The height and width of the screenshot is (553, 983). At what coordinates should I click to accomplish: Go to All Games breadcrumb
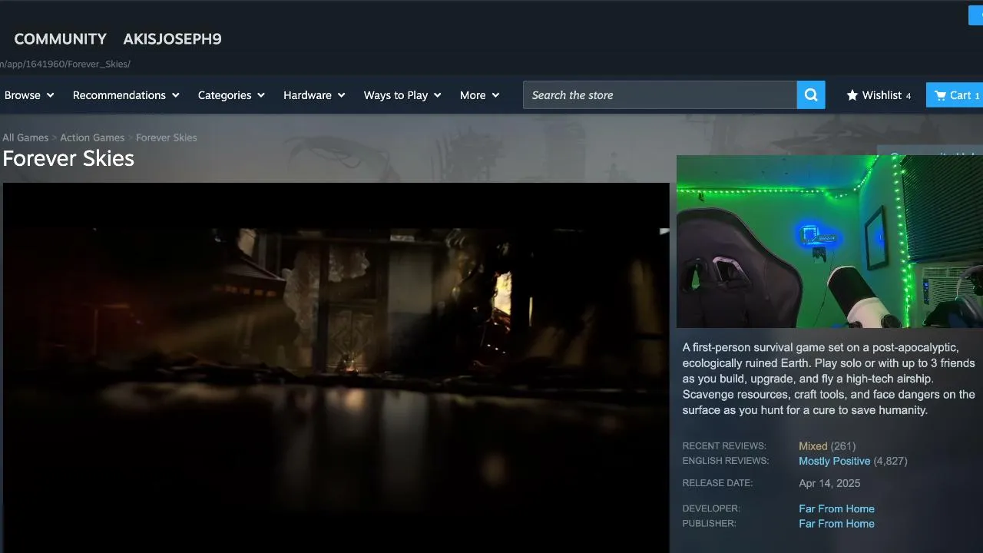[25, 137]
